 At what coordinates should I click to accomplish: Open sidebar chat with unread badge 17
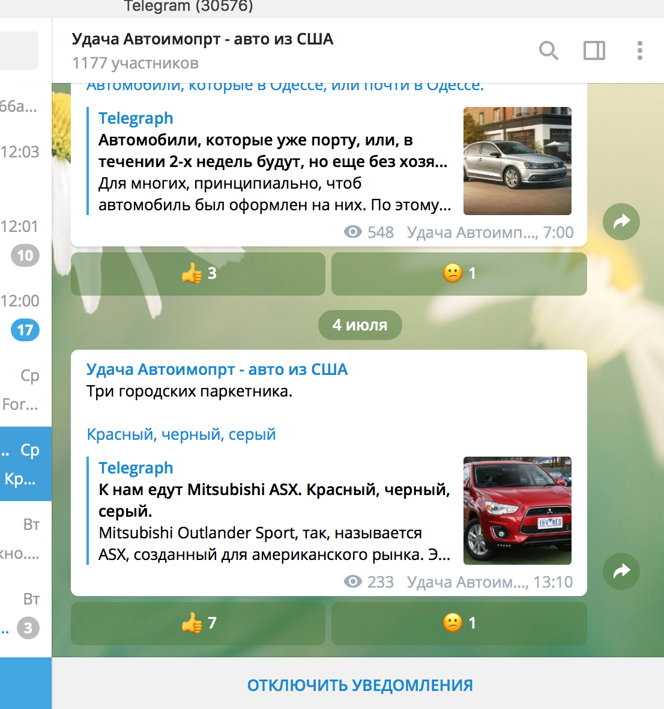coord(26,315)
